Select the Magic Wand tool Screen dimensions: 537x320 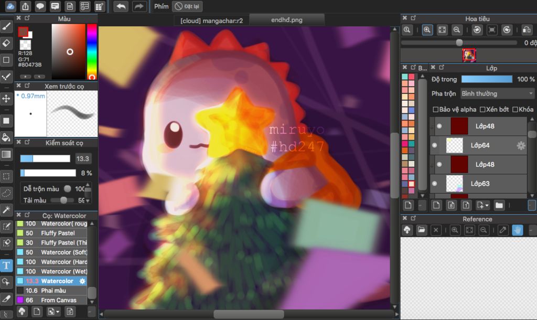pyautogui.click(x=6, y=209)
